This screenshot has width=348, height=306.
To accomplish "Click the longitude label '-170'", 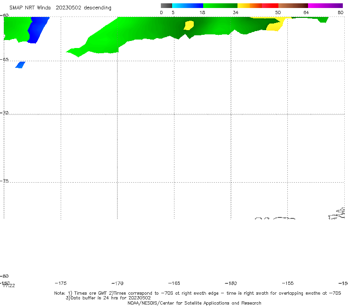I will (x=118, y=283).
